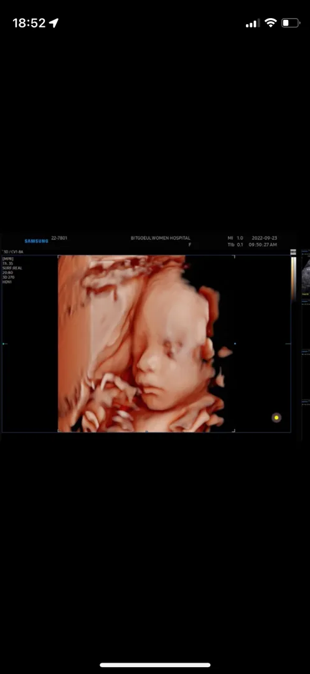Tap the blue marker dot right of image
The width and height of the screenshot is (310, 674).
(235, 343)
